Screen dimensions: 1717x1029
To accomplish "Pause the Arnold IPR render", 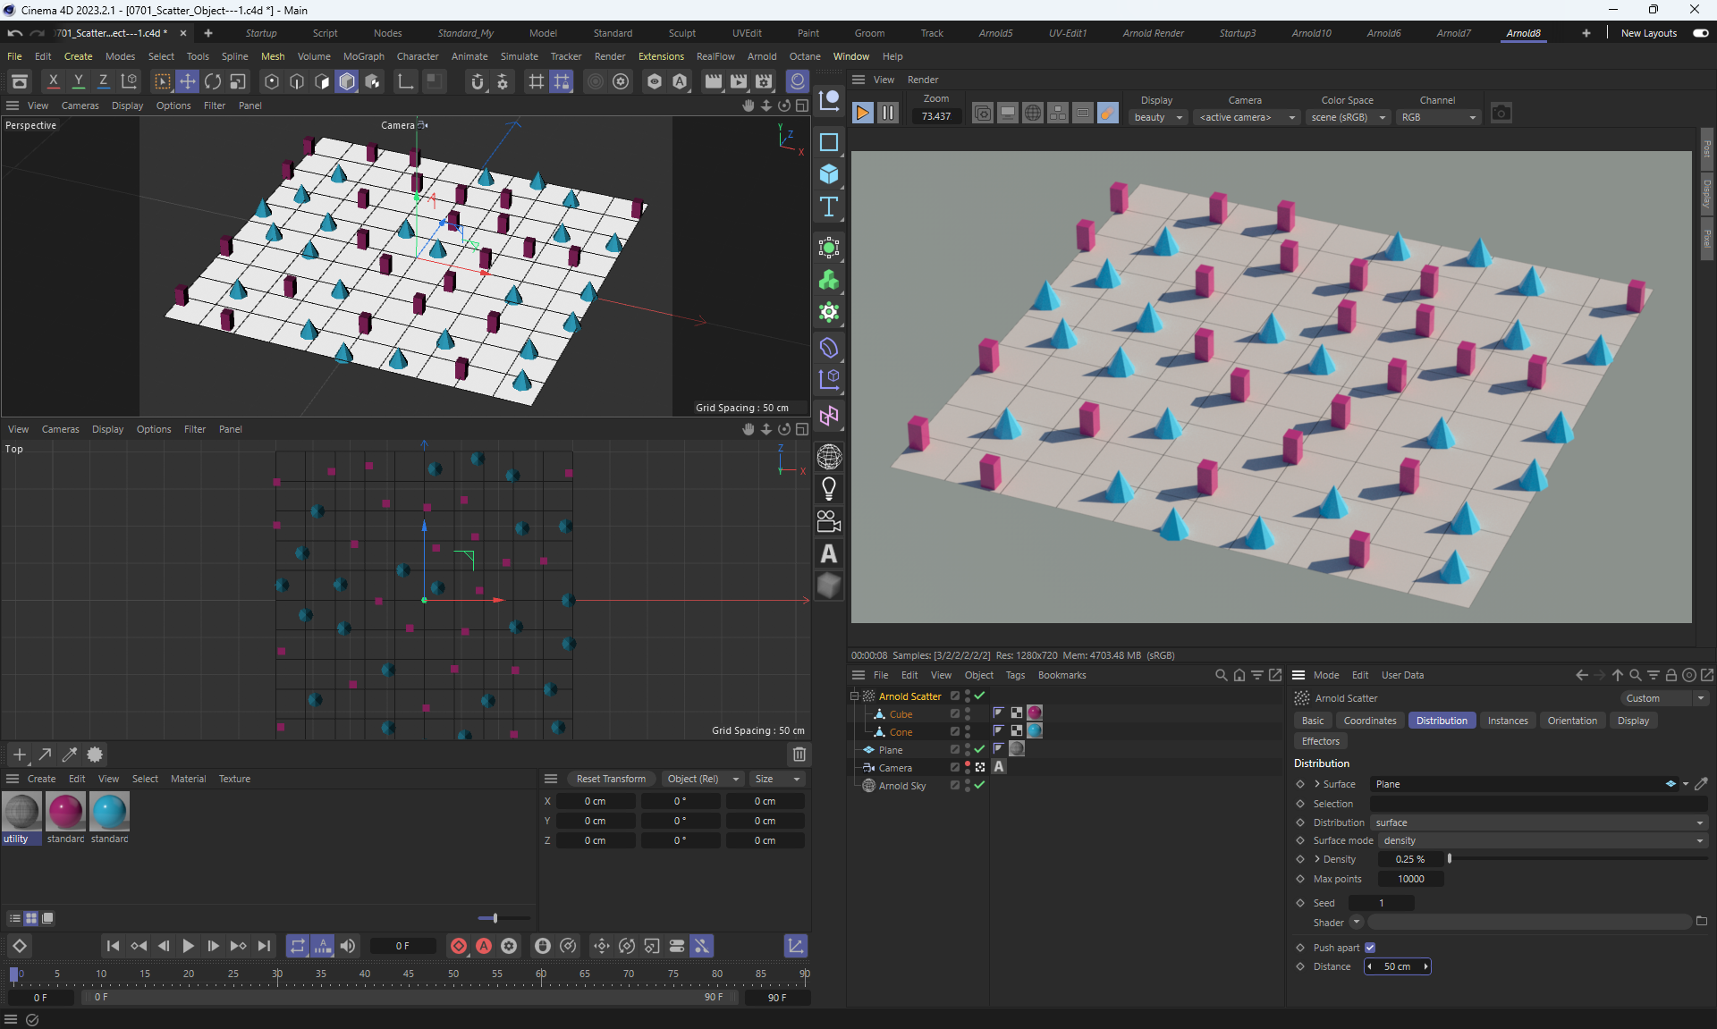I will [887, 114].
